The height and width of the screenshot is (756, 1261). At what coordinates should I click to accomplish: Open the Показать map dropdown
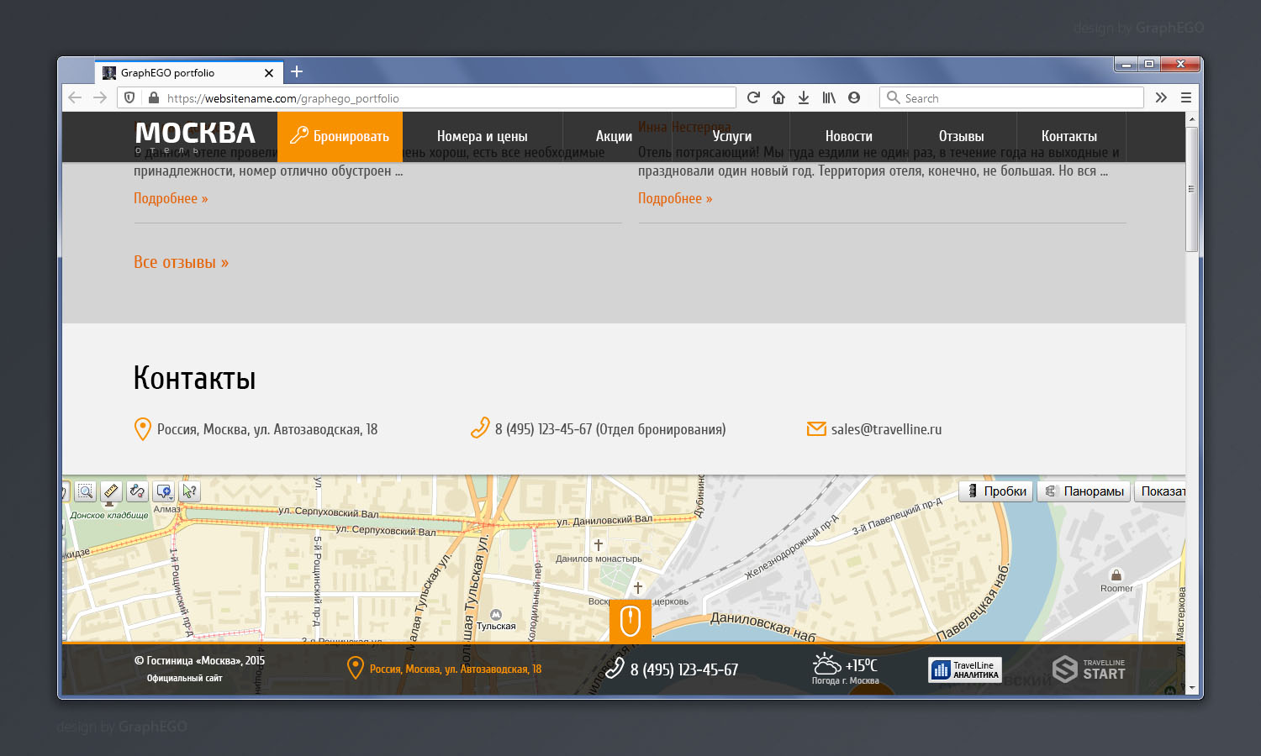1160,491
